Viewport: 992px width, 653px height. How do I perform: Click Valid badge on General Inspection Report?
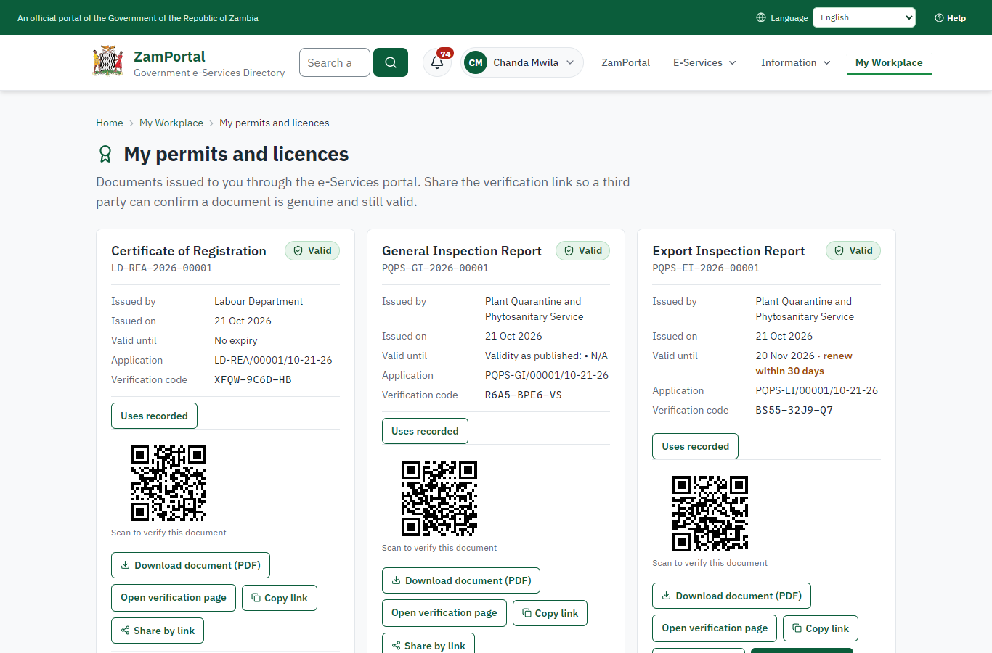(583, 250)
